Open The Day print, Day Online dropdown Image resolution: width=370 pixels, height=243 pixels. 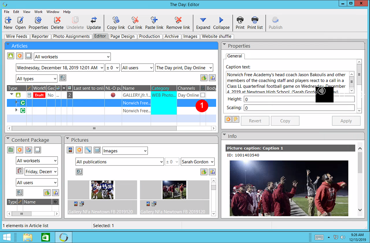[x=184, y=68]
